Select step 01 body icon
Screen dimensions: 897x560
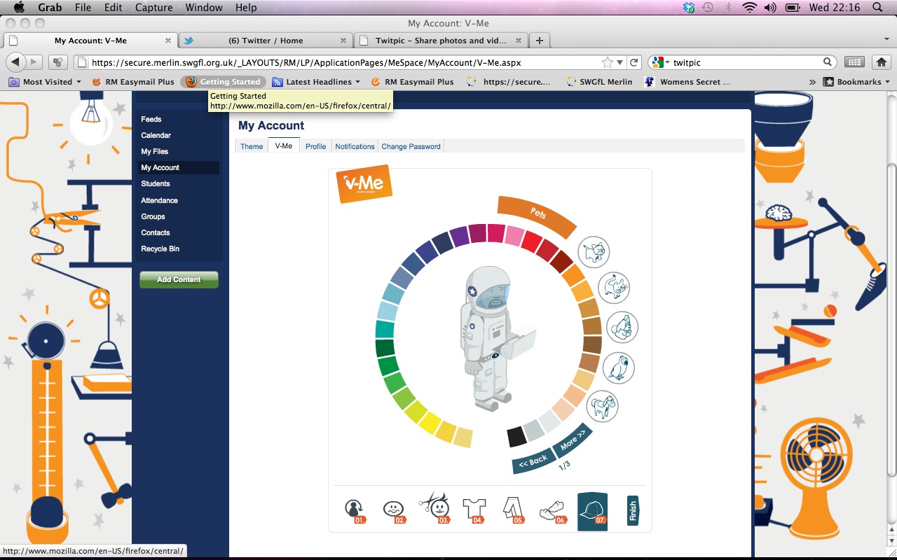pyautogui.click(x=355, y=510)
